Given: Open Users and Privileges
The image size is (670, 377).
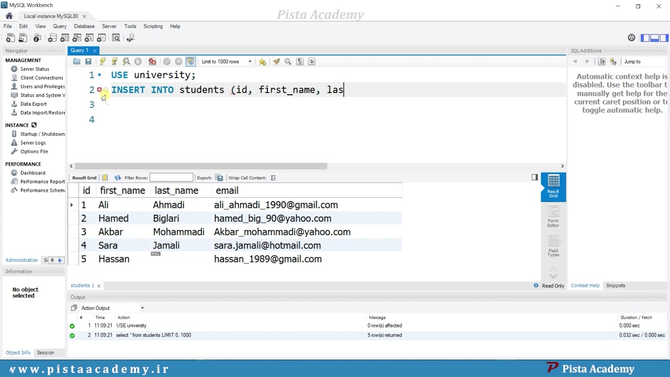Looking at the screenshot, I should pyautogui.click(x=42, y=86).
